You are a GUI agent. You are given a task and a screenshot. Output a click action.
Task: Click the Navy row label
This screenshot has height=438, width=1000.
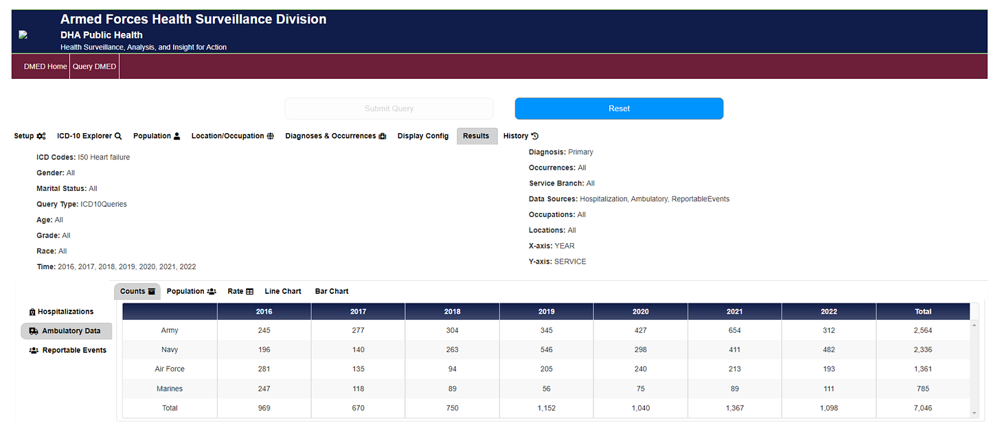coord(170,349)
